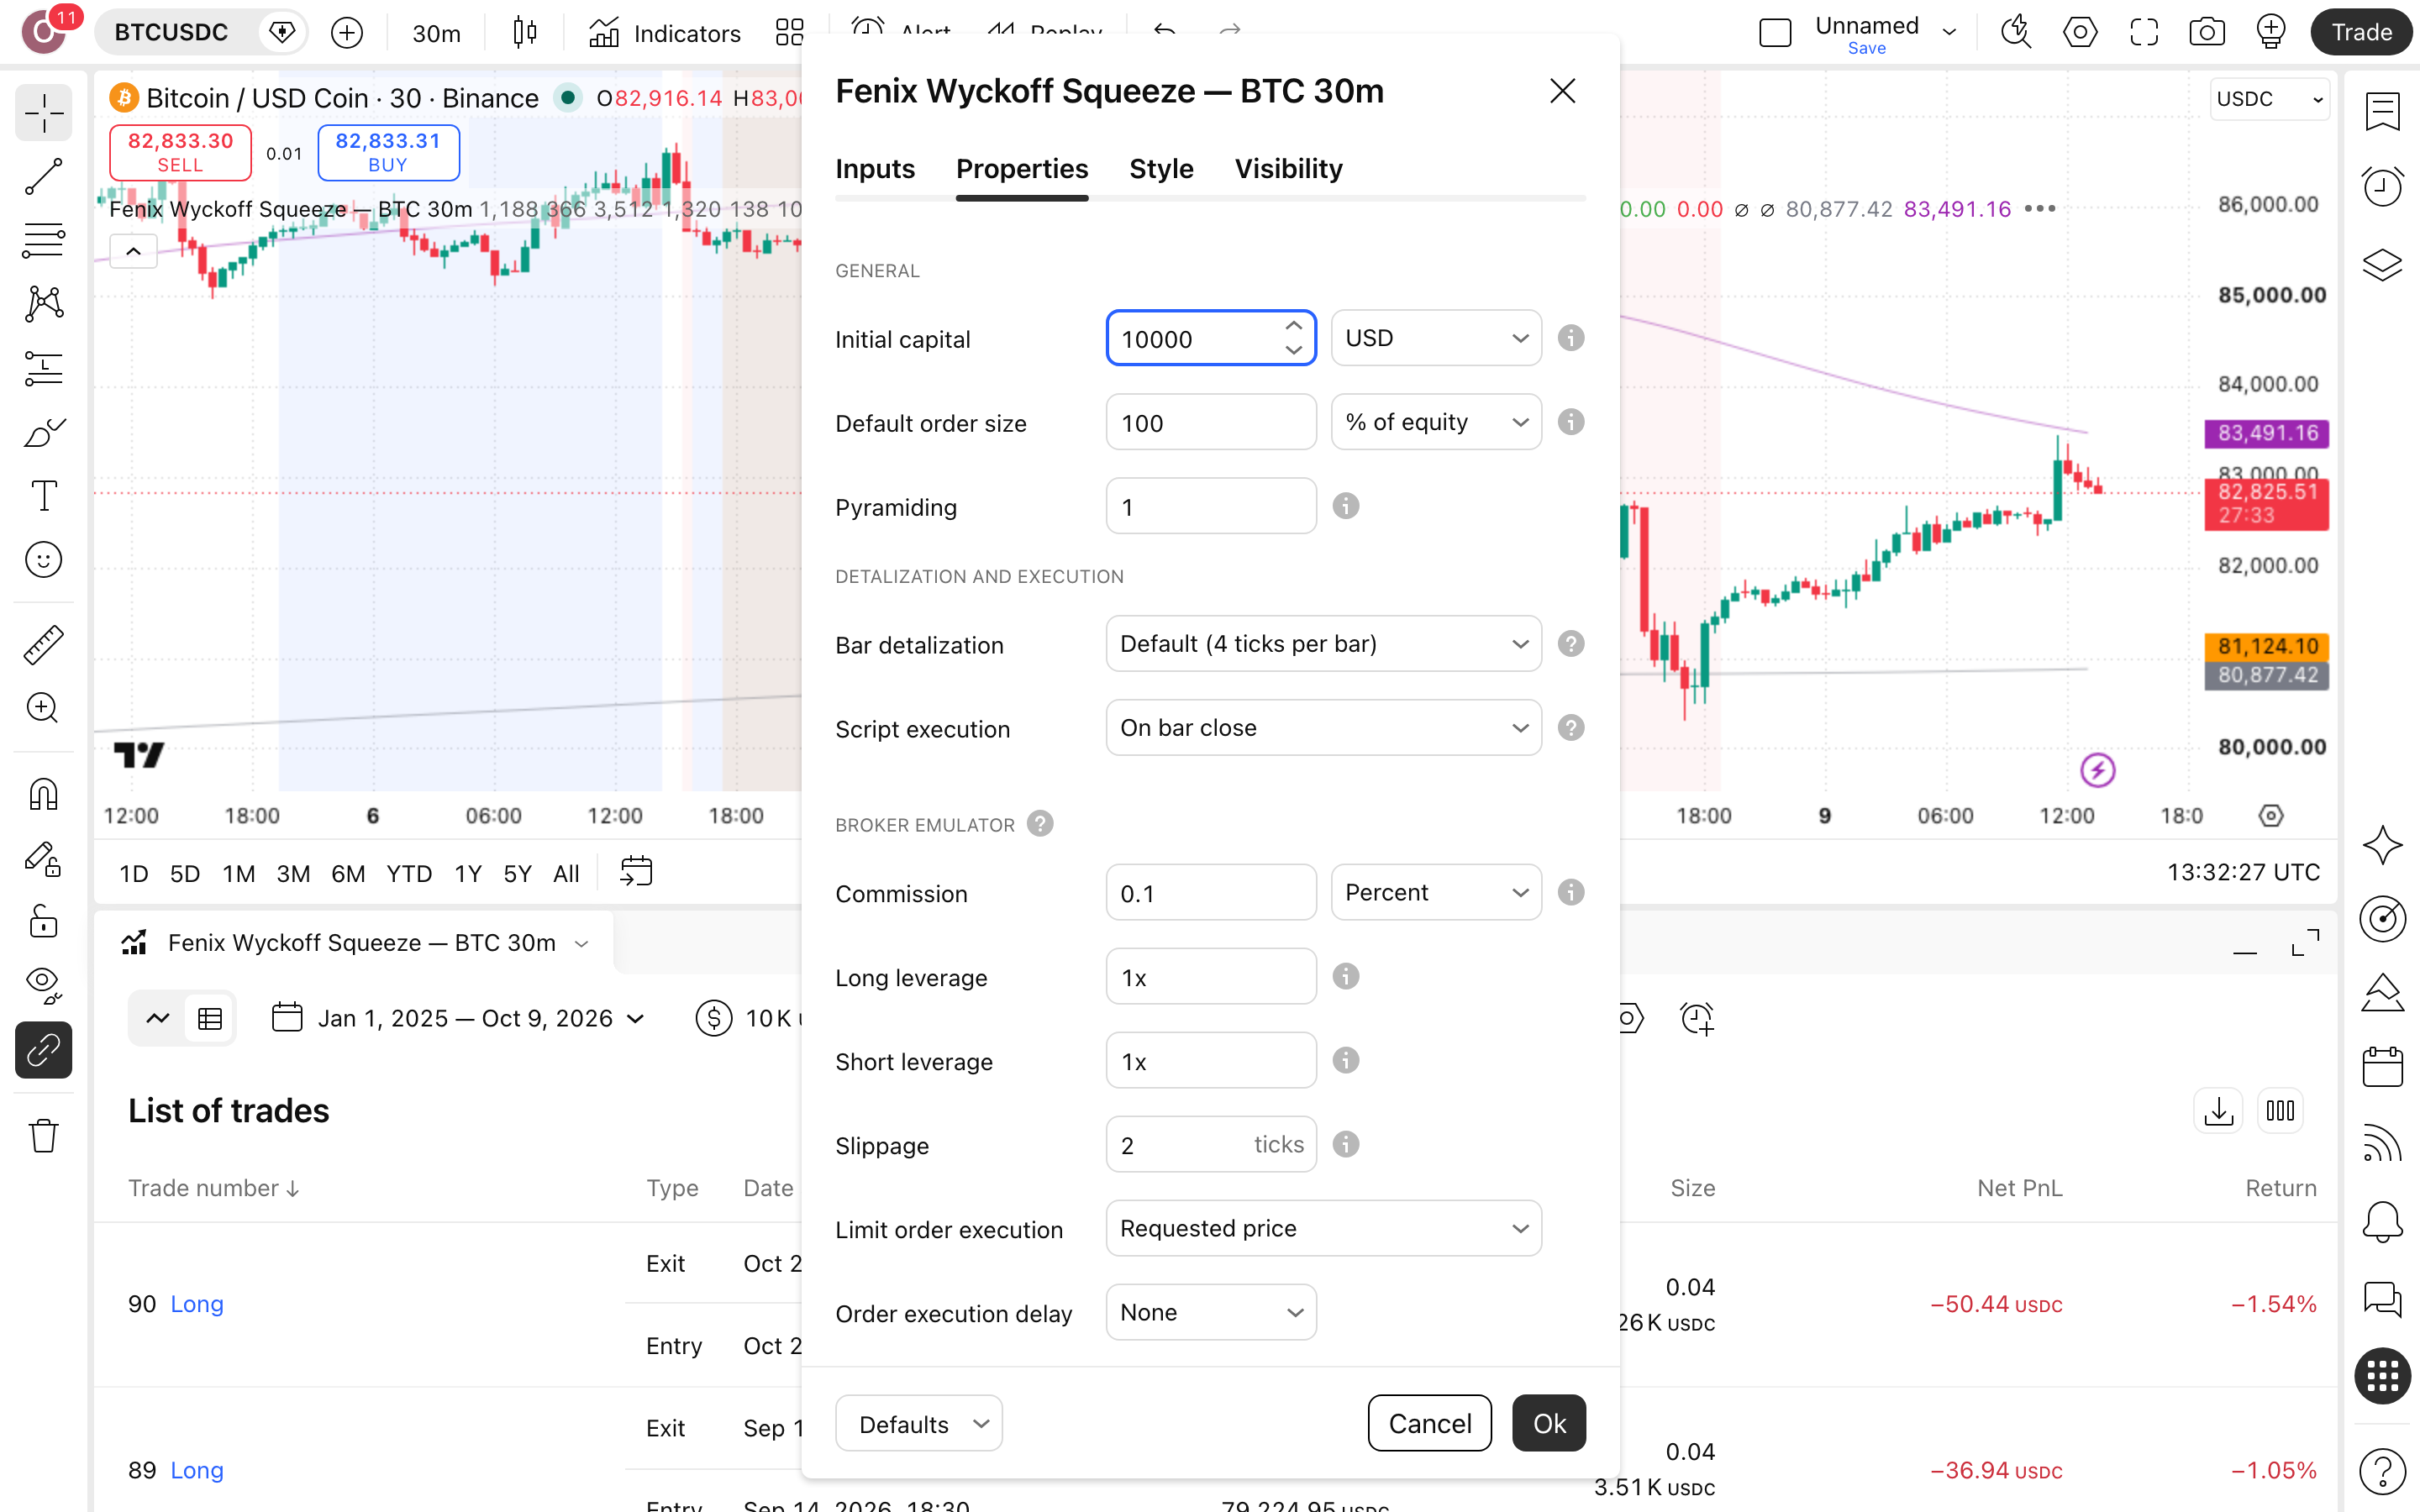Open the watchlist panel icon
Viewport: 2420px width, 1512px height.
click(2383, 111)
